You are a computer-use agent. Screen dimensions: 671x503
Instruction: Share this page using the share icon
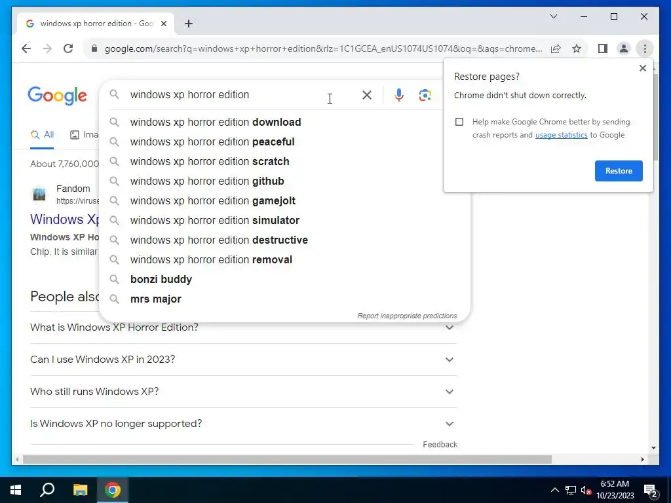pos(556,48)
